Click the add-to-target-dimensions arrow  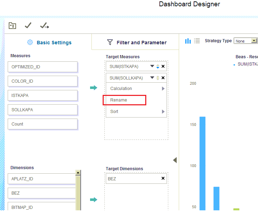94,199
